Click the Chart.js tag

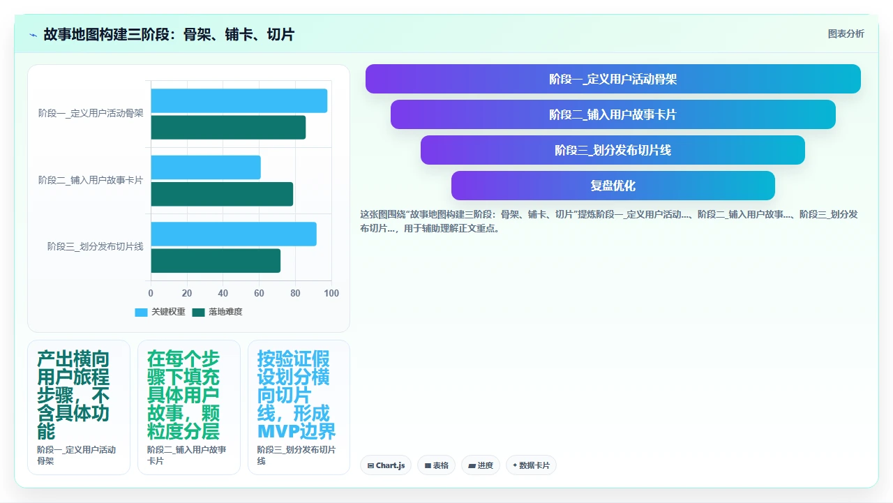point(386,465)
